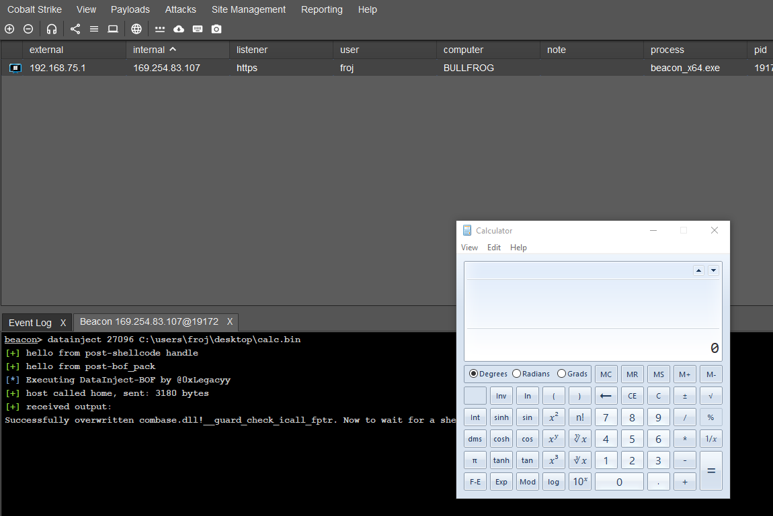Screen dimensions: 773x516
Task: Click the 10^x power button
Action: point(579,482)
